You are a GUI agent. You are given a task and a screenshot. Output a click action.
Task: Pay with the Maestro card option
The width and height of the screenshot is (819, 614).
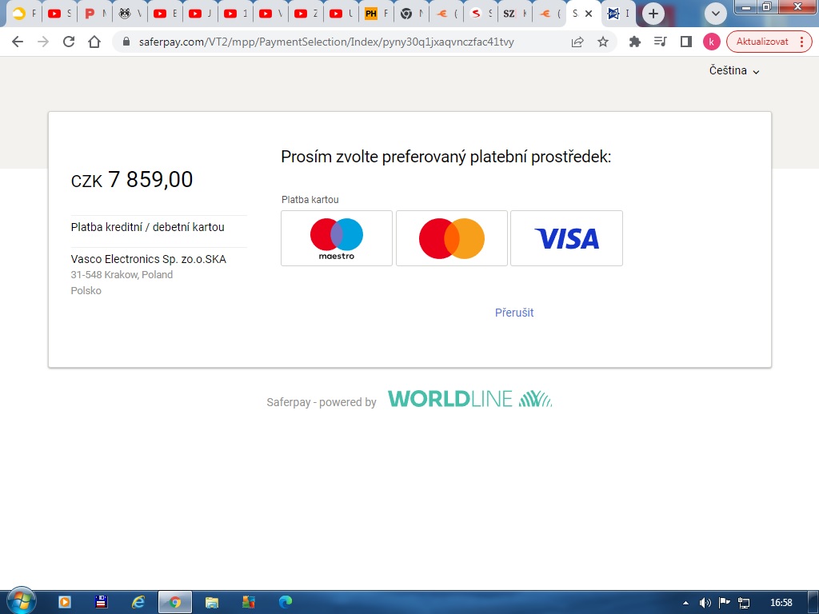pos(337,238)
